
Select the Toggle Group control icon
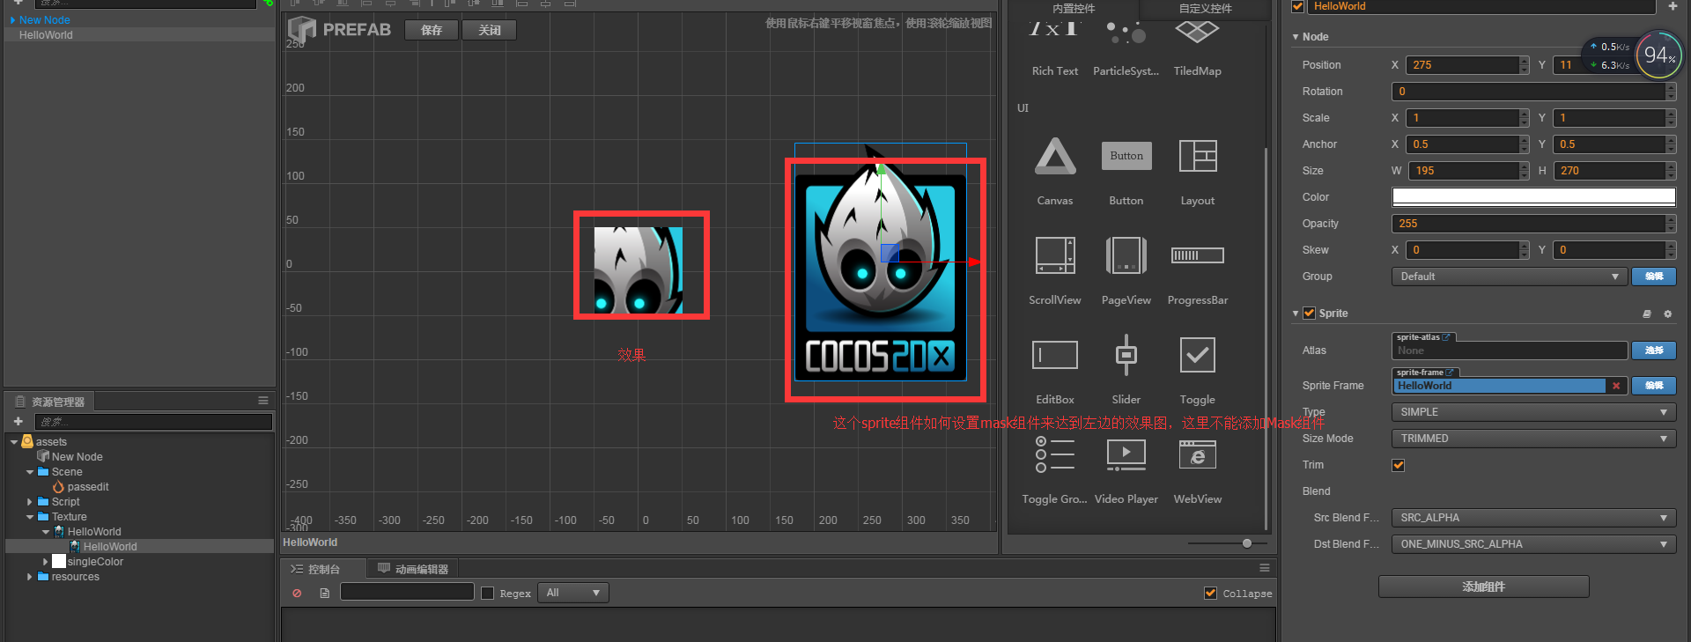click(x=1055, y=454)
